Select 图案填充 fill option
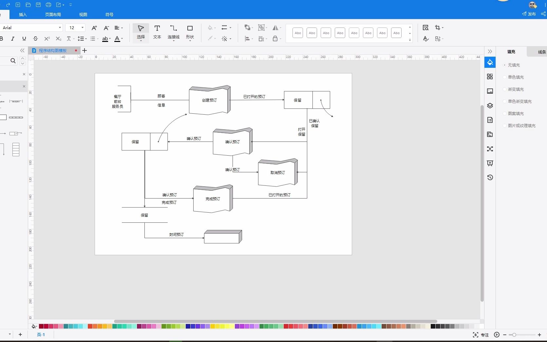The image size is (547, 342). pyautogui.click(x=514, y=114)
